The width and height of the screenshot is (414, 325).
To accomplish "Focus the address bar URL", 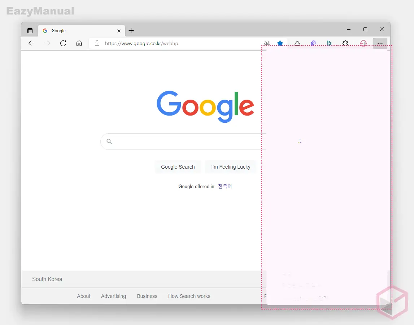I will [141, 43].
